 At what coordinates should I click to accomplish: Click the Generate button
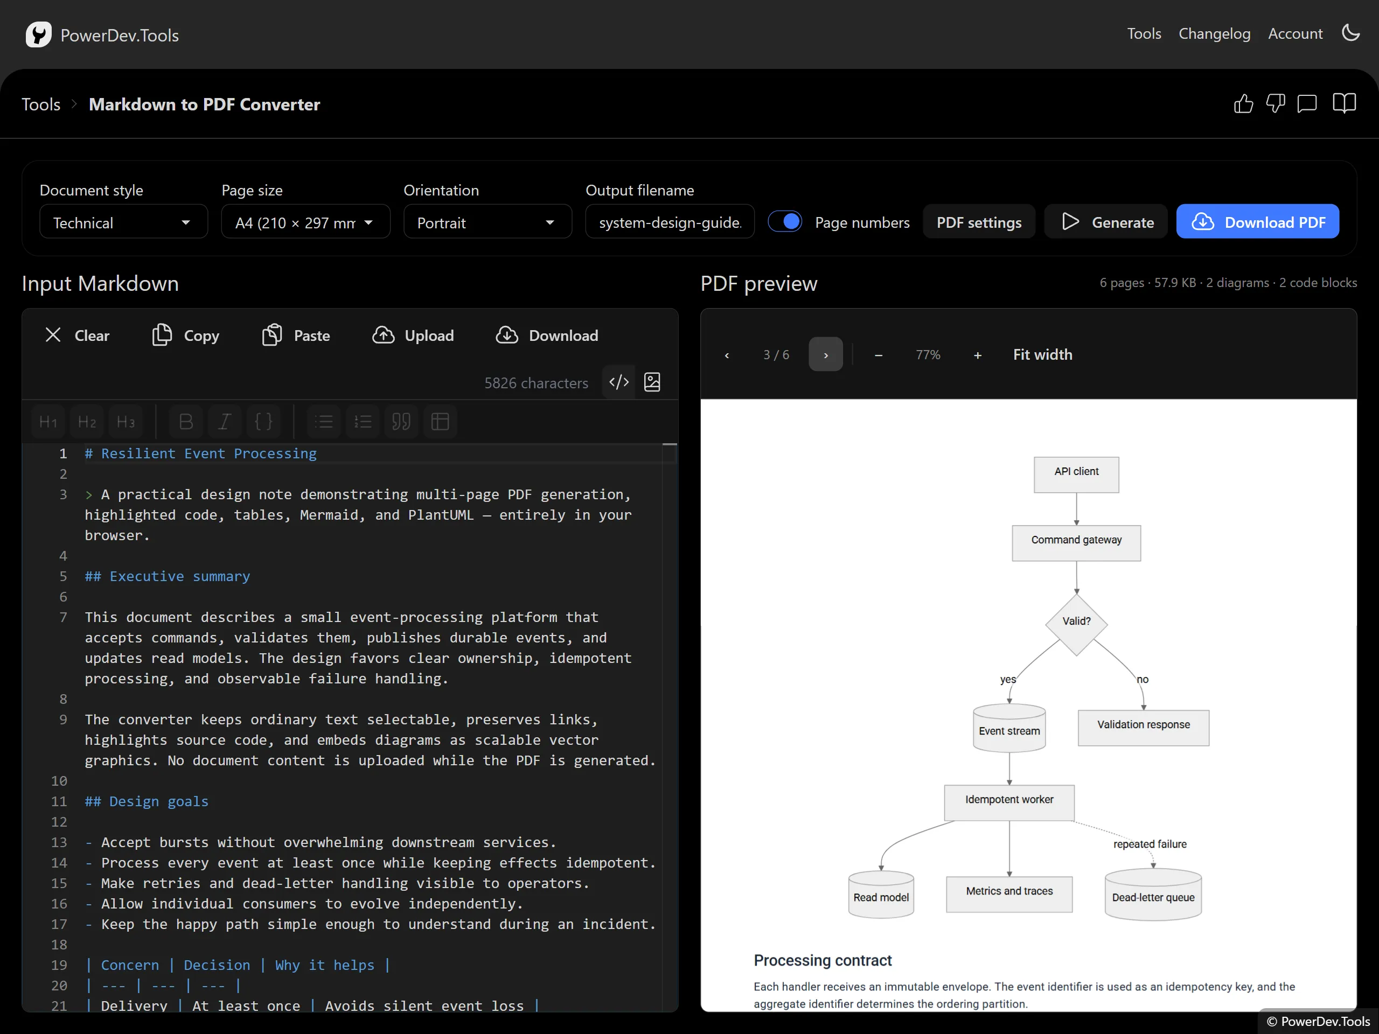tap(1106, 222)
